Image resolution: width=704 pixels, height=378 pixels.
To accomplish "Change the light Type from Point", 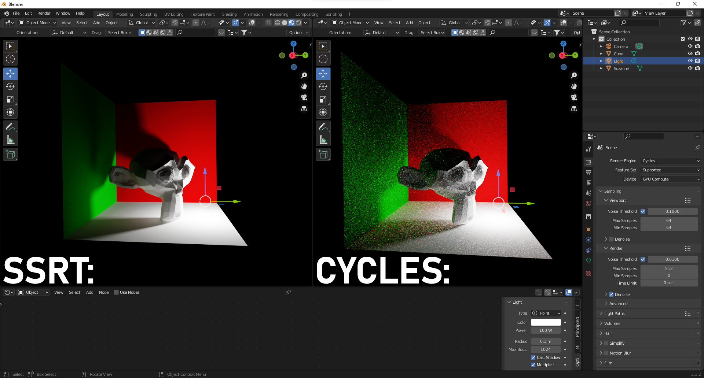I will [x=546, y=313].
